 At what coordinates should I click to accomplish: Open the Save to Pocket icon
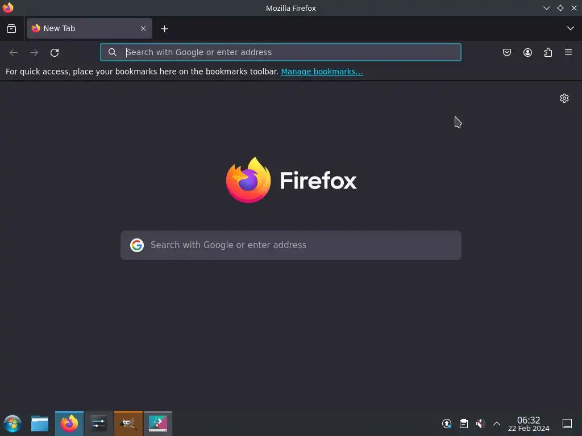pos(506,52)
